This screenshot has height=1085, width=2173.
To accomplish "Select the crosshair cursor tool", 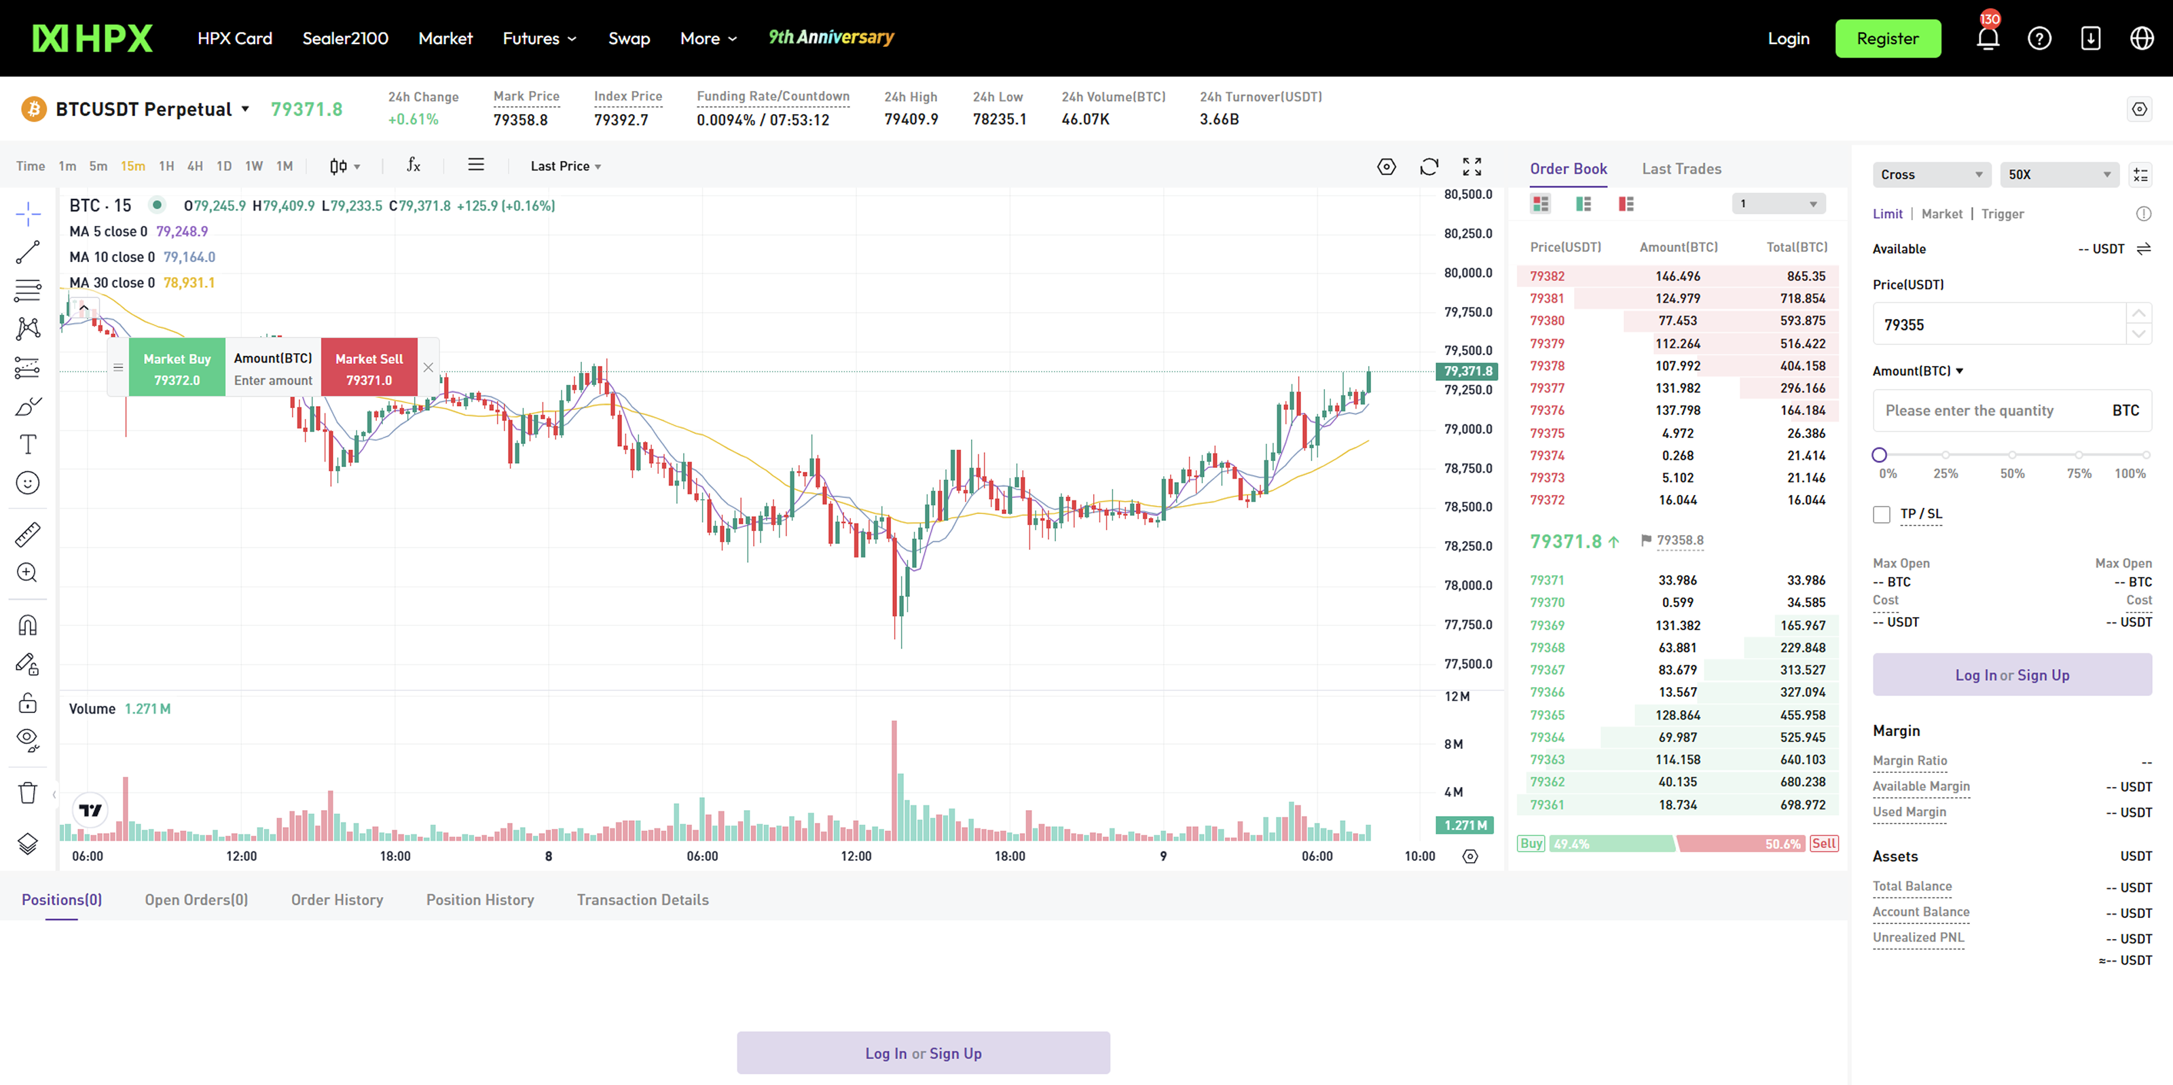I will (28, 215).
